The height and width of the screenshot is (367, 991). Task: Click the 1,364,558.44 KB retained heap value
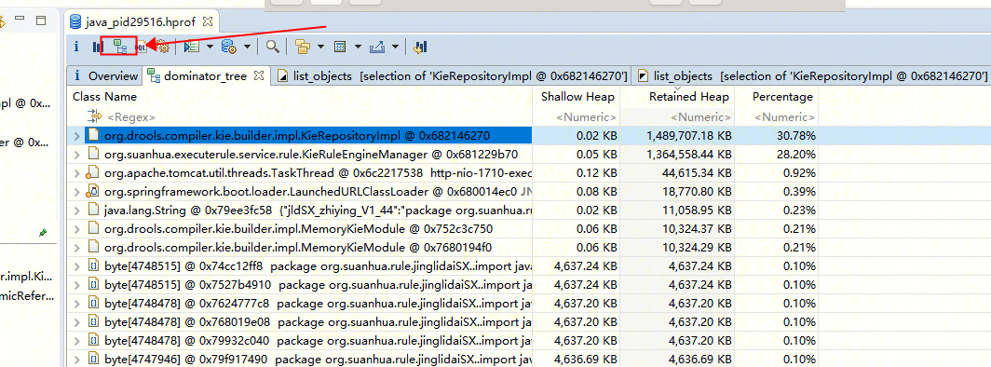click(689, 154)
